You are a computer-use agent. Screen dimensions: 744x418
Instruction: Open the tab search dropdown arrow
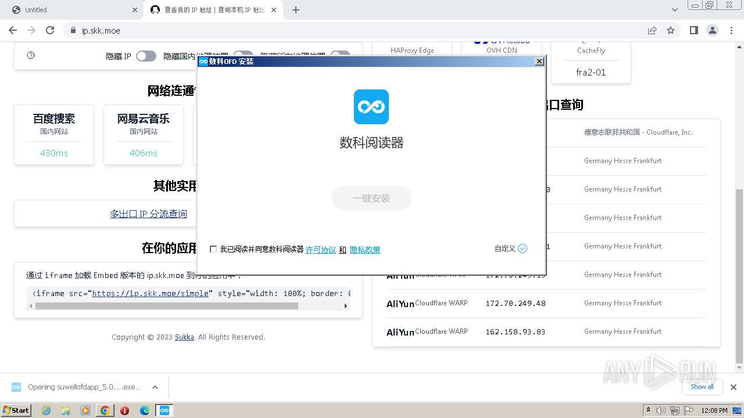point(675,10)
